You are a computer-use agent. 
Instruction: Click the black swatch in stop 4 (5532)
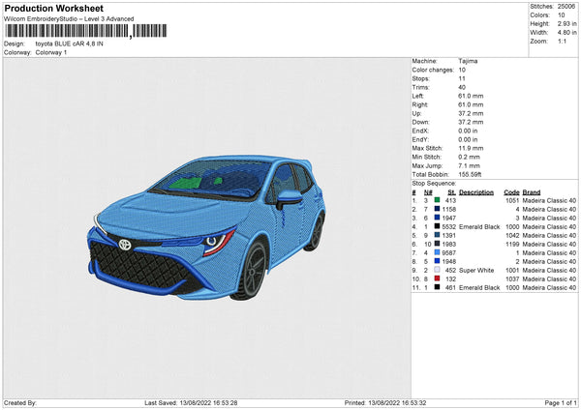pyautogui.click(x=438, y=226)
